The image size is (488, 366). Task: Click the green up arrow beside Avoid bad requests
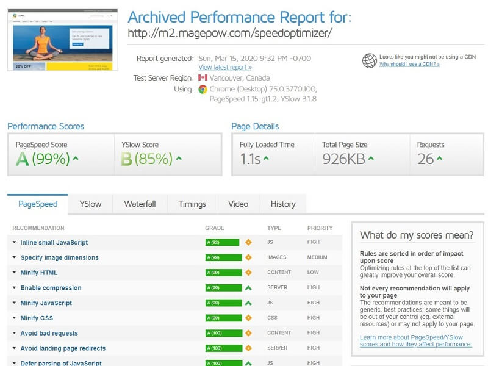[248, 333]
